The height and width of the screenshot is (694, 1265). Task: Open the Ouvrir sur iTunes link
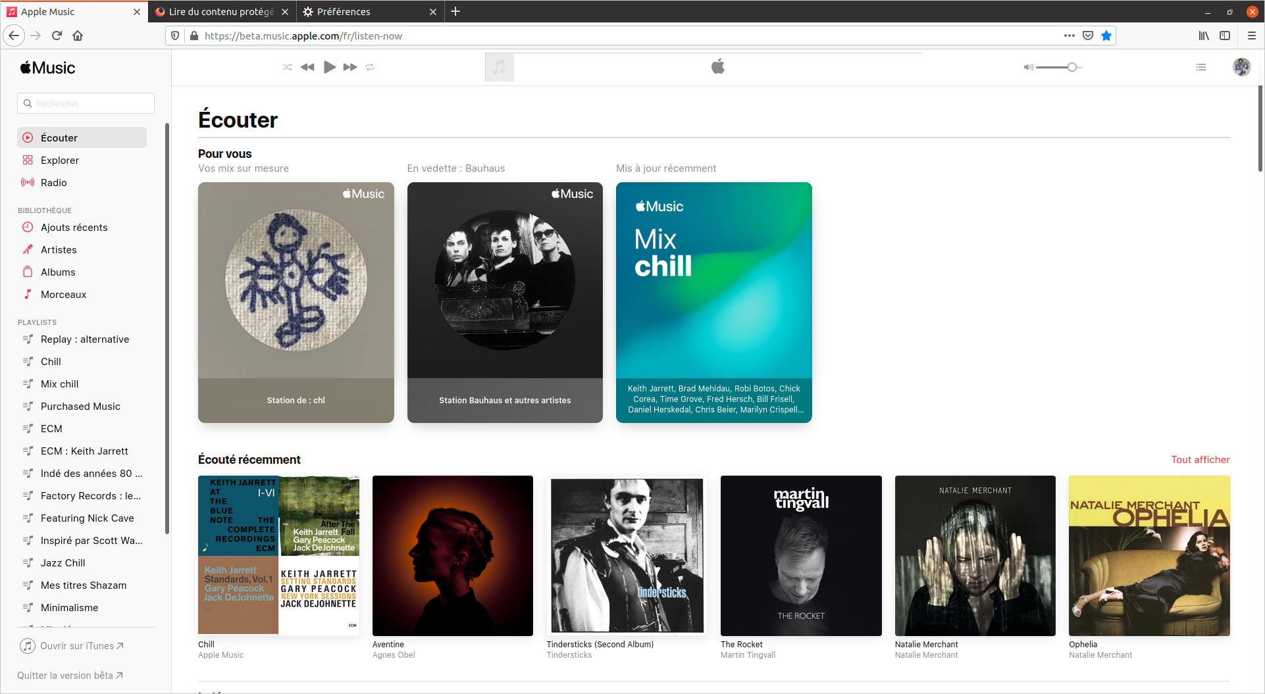click(76, 646)
